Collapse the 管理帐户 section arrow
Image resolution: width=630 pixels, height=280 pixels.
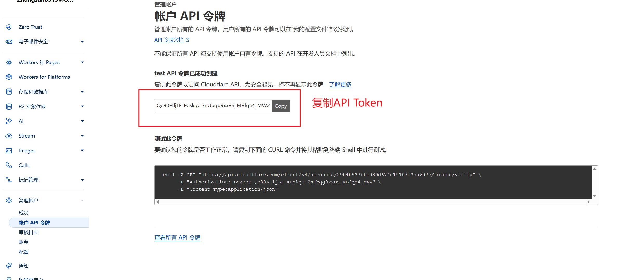tap(82, 201)
